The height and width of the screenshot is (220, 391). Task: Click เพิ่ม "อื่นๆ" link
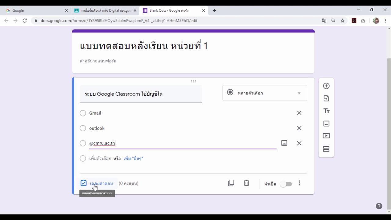click(x=133, y=159)
